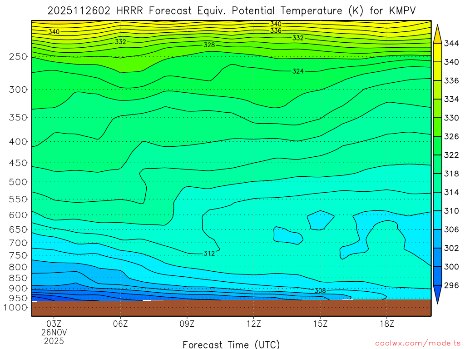The width and height of the screenshot is (465, 349).
Task: Click the 650 pressure level axis label
Action: (x=18, y=229)
